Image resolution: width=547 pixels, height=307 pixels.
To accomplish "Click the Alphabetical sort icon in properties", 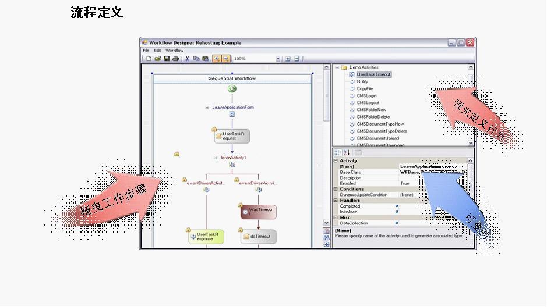I will (347, 152).
